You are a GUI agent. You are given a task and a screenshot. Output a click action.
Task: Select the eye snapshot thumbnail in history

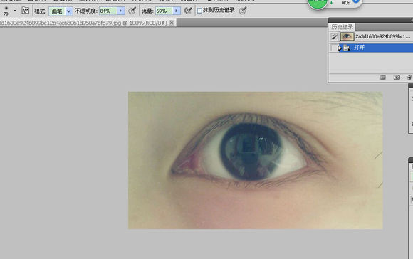347,36
